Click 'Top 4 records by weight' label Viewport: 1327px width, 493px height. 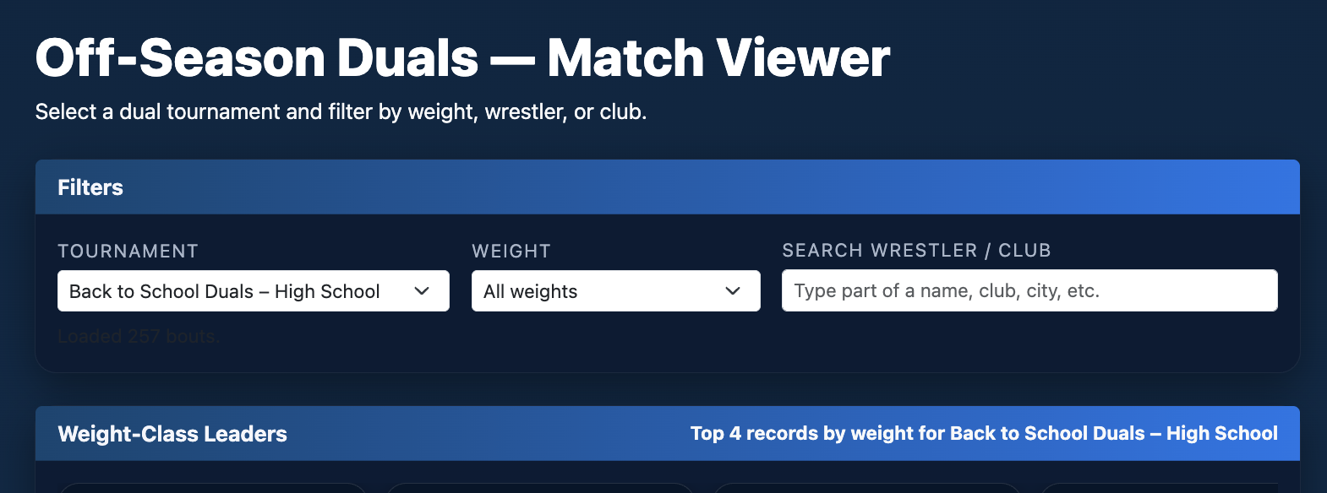point(983,433)
